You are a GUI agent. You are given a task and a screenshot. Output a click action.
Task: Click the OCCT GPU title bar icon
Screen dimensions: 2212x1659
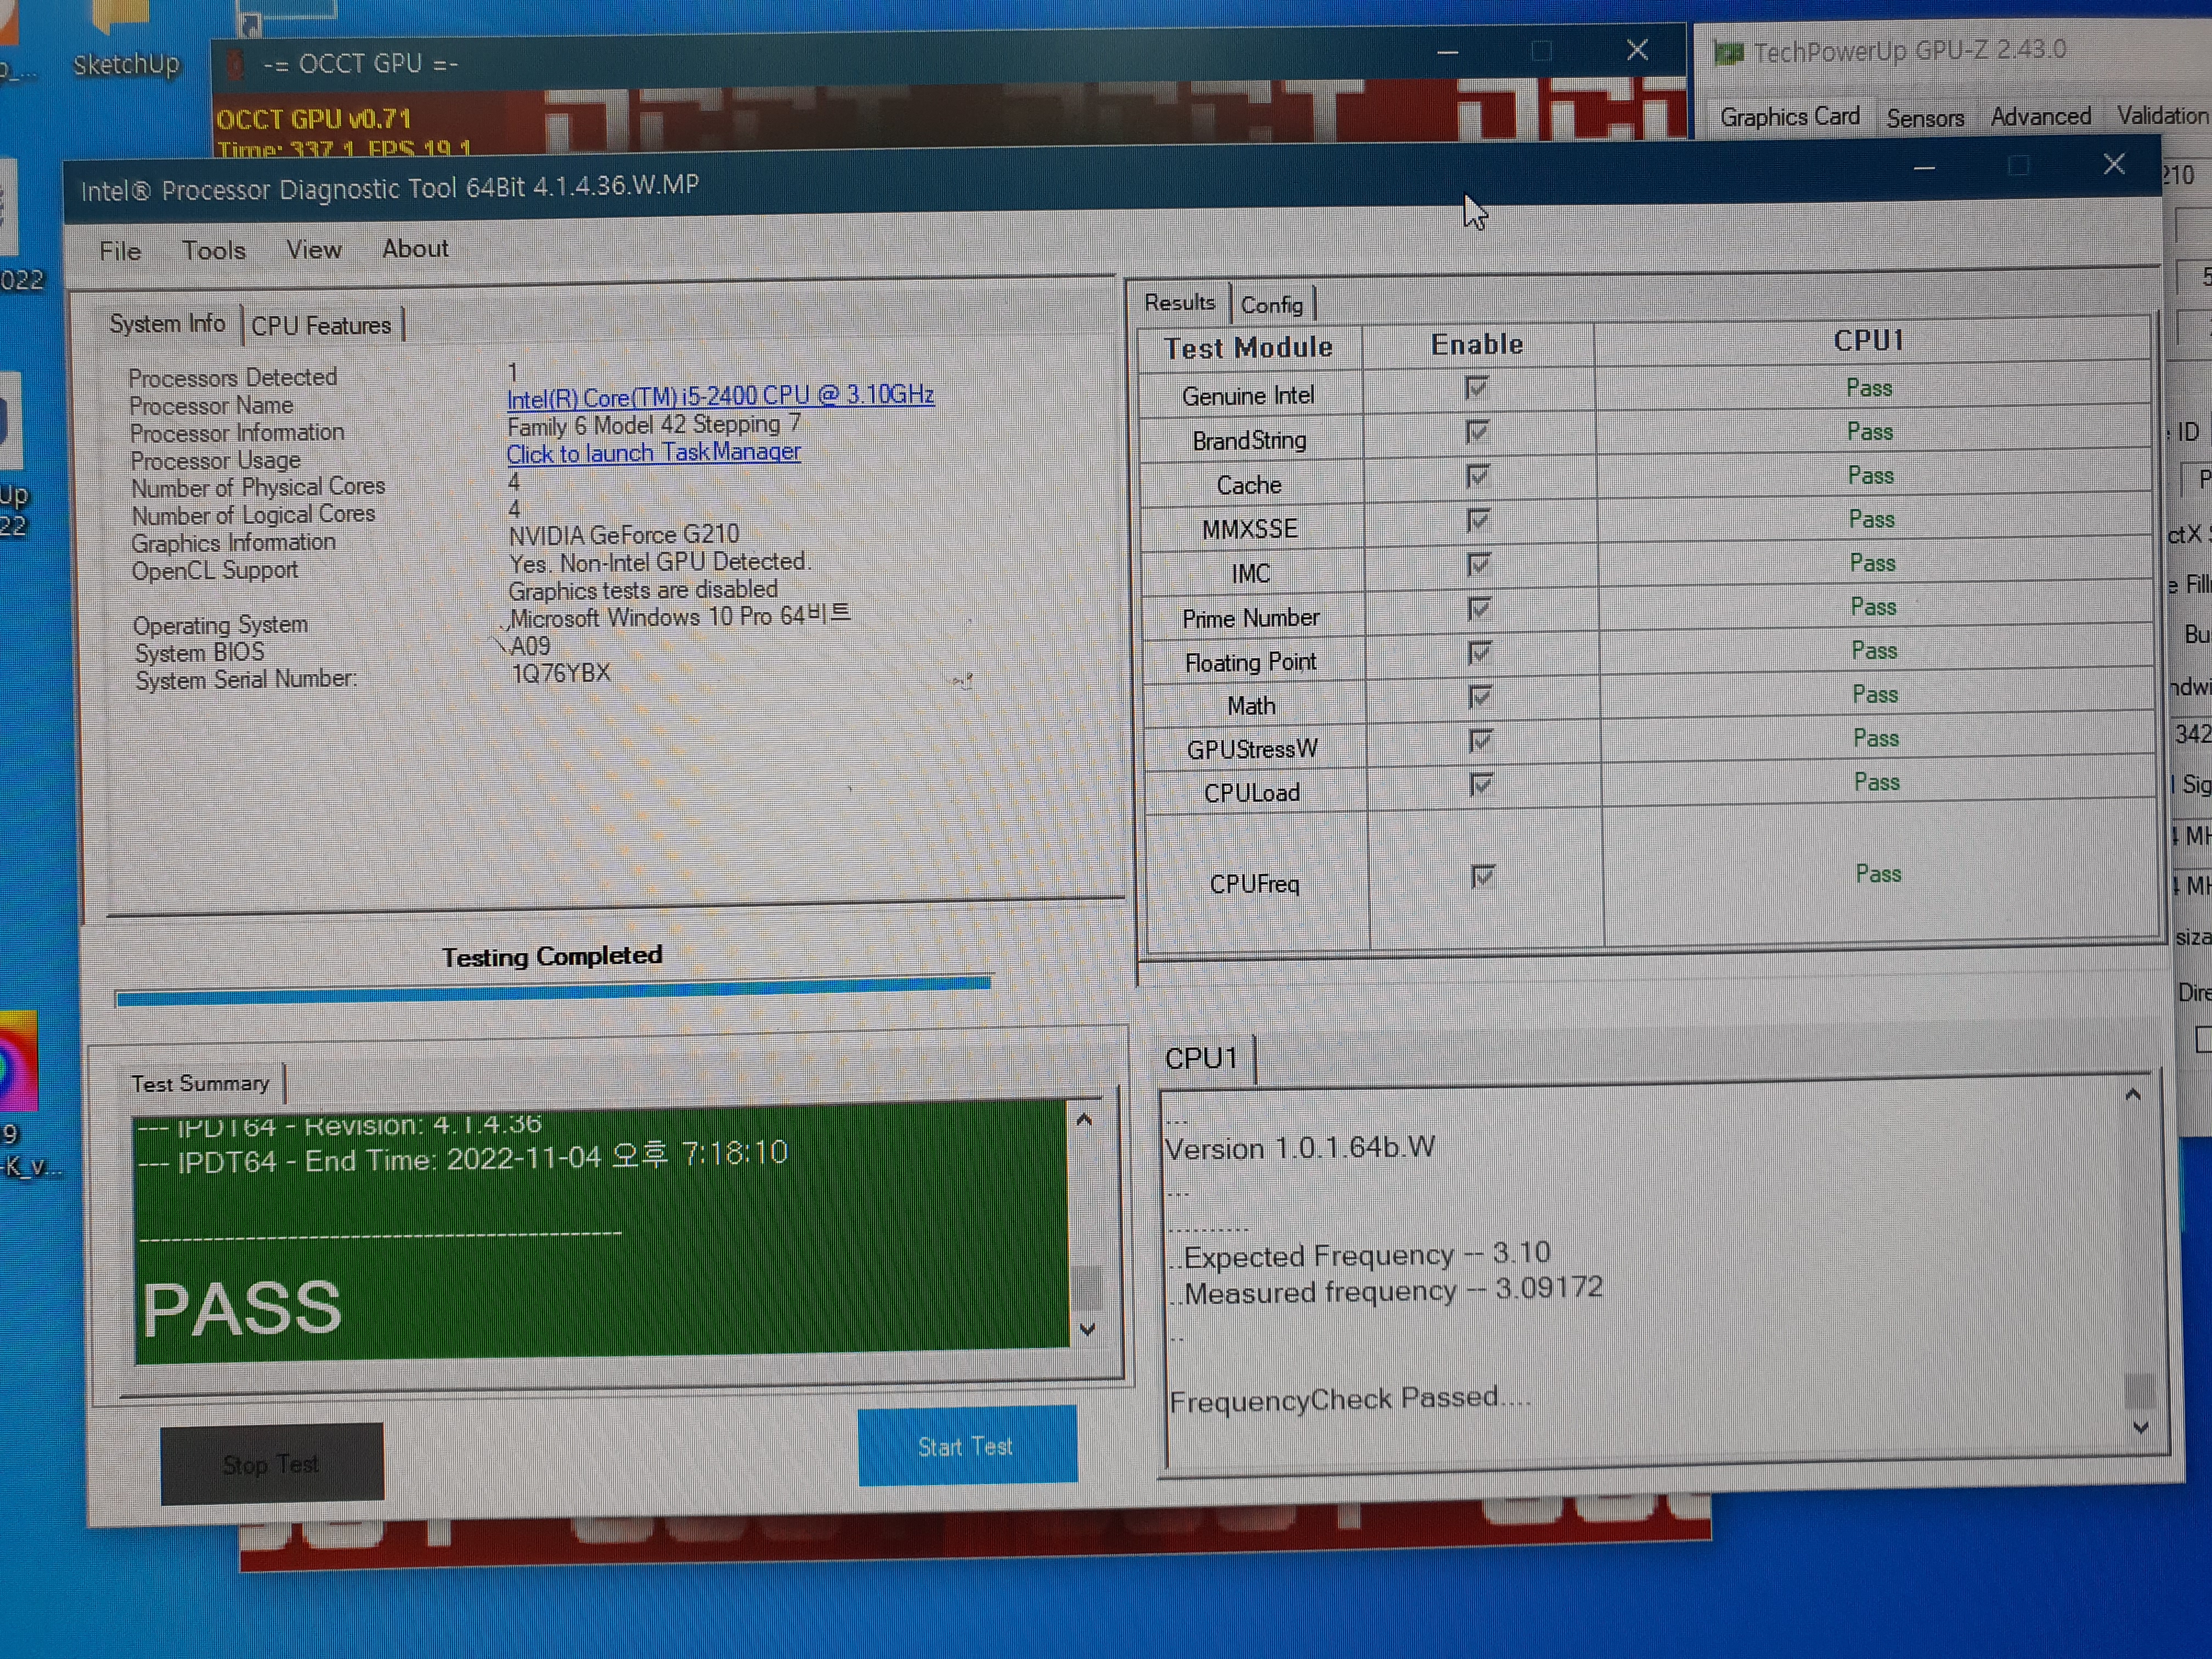[236, 65]
